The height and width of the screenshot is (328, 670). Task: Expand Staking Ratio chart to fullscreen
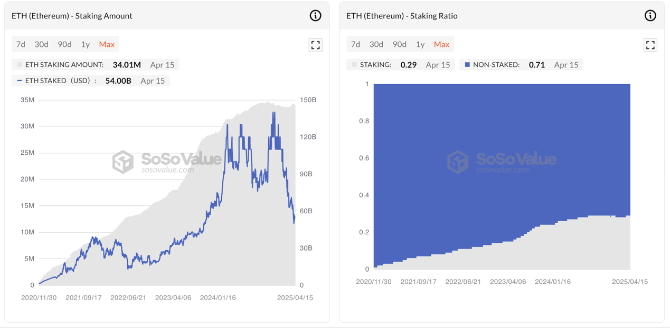(650, 45)
